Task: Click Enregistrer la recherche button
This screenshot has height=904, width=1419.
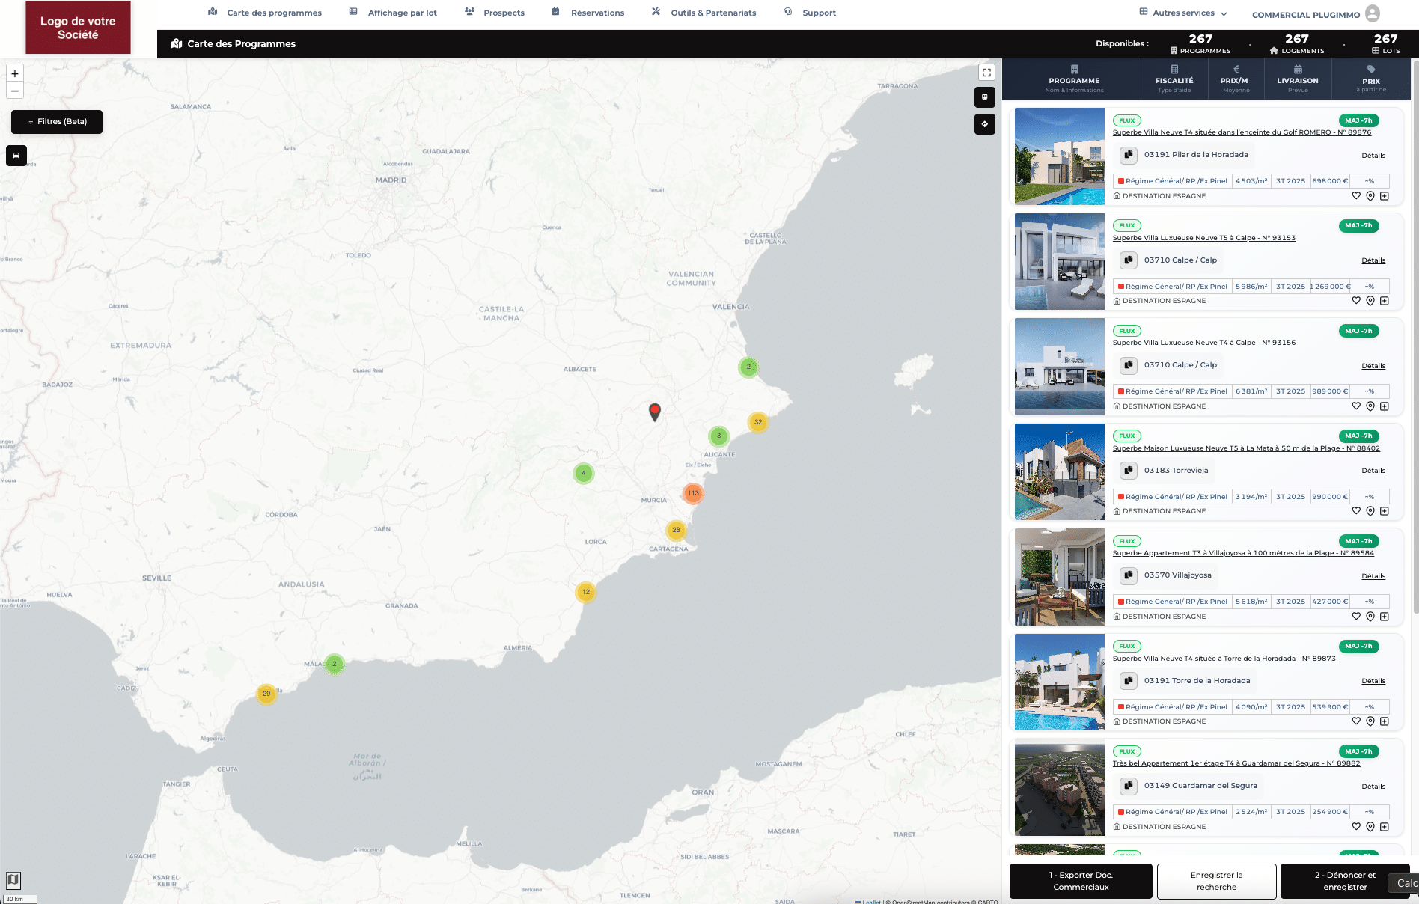Action: click(1216, 881)
